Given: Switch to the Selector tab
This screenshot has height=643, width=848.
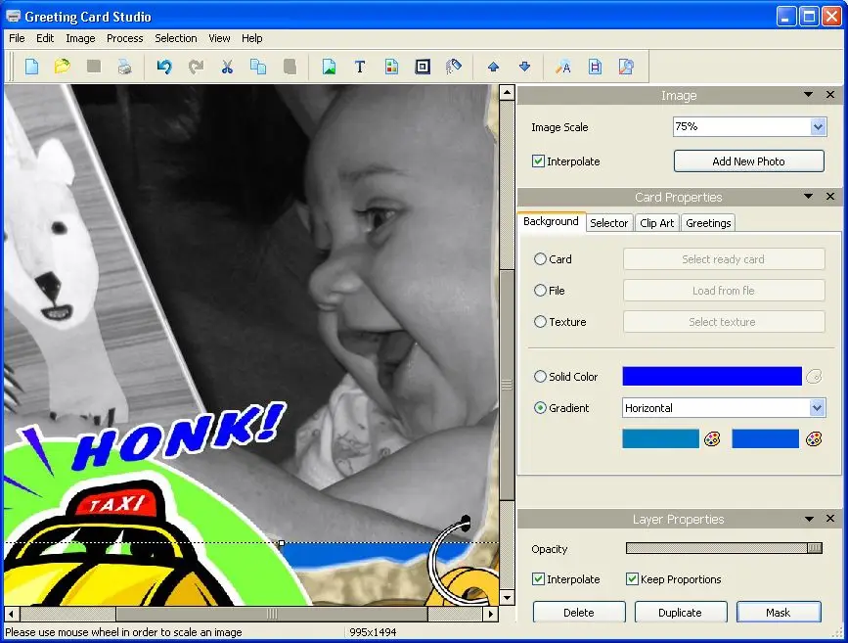Looking at the screenshot, I should click(x=609, y=223).
